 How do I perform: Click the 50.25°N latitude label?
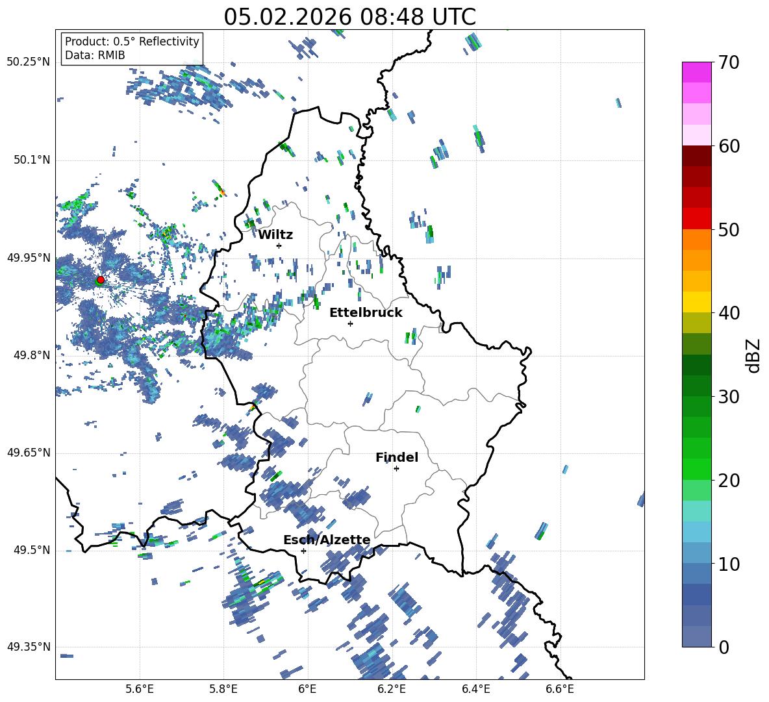[29, 62]
